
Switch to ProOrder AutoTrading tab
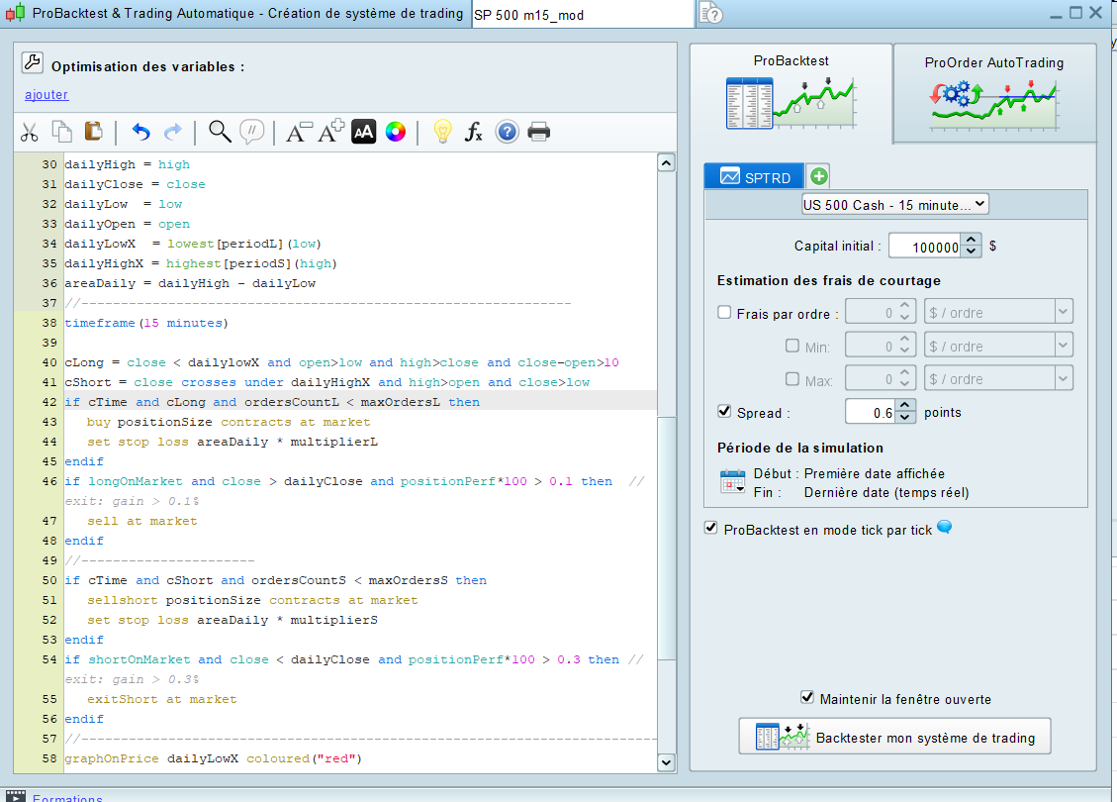coord(993,92)
